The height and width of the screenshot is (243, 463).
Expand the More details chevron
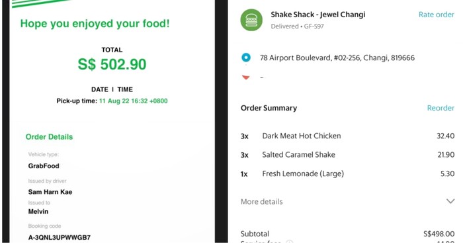coord(450,201)
